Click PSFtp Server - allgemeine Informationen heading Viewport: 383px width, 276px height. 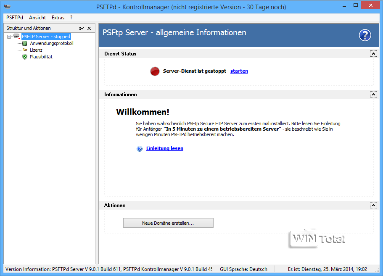(174, 33)
